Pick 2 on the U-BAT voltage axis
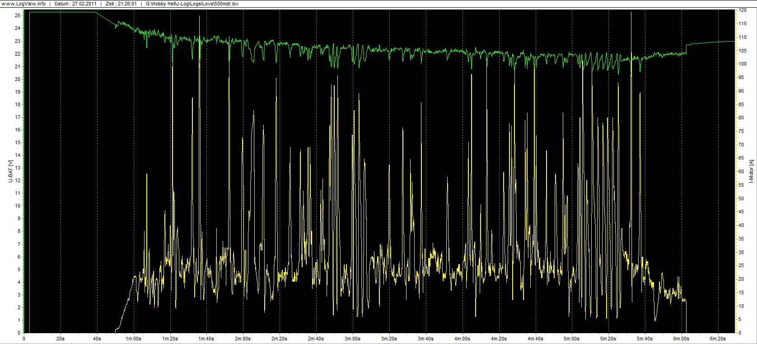Image resolution: width=757 pixels, height=344 pixels. click(x=19, y=307)
